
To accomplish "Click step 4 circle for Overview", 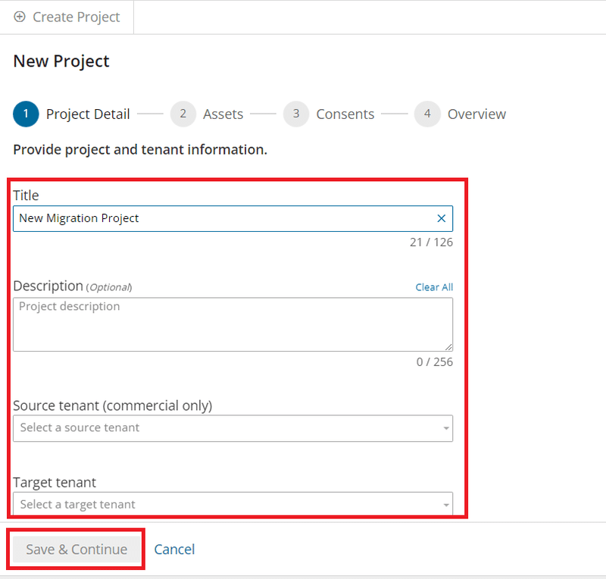I will (x=427, y=114).
